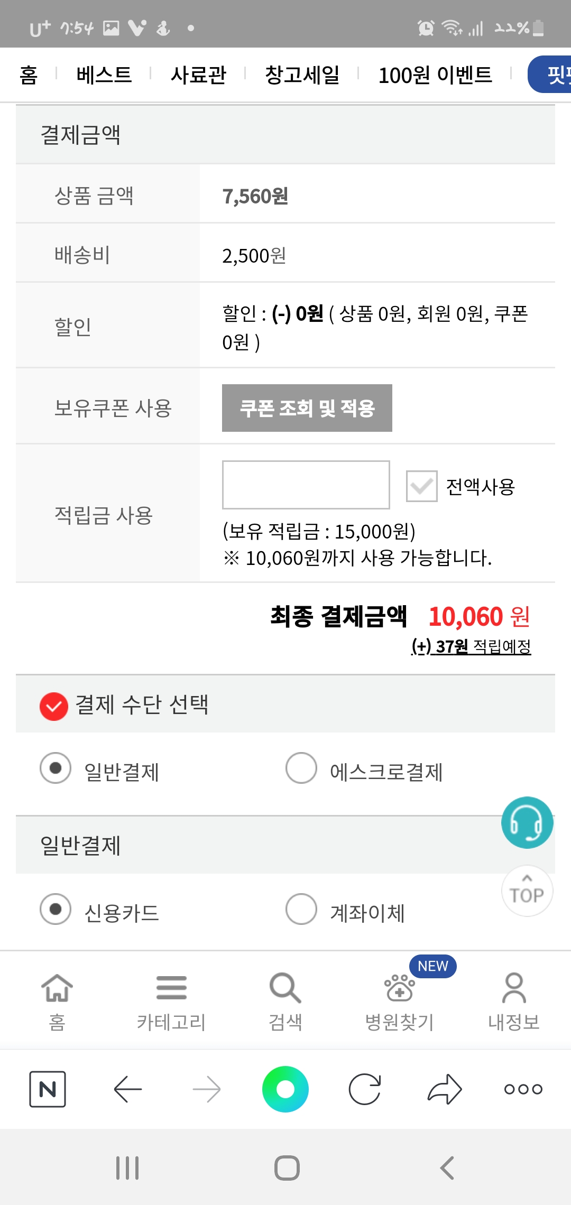This screenshot has height=1205, width=571.
Task: Choose 계좌이체 payment method
Action: [x=301, y=909]
